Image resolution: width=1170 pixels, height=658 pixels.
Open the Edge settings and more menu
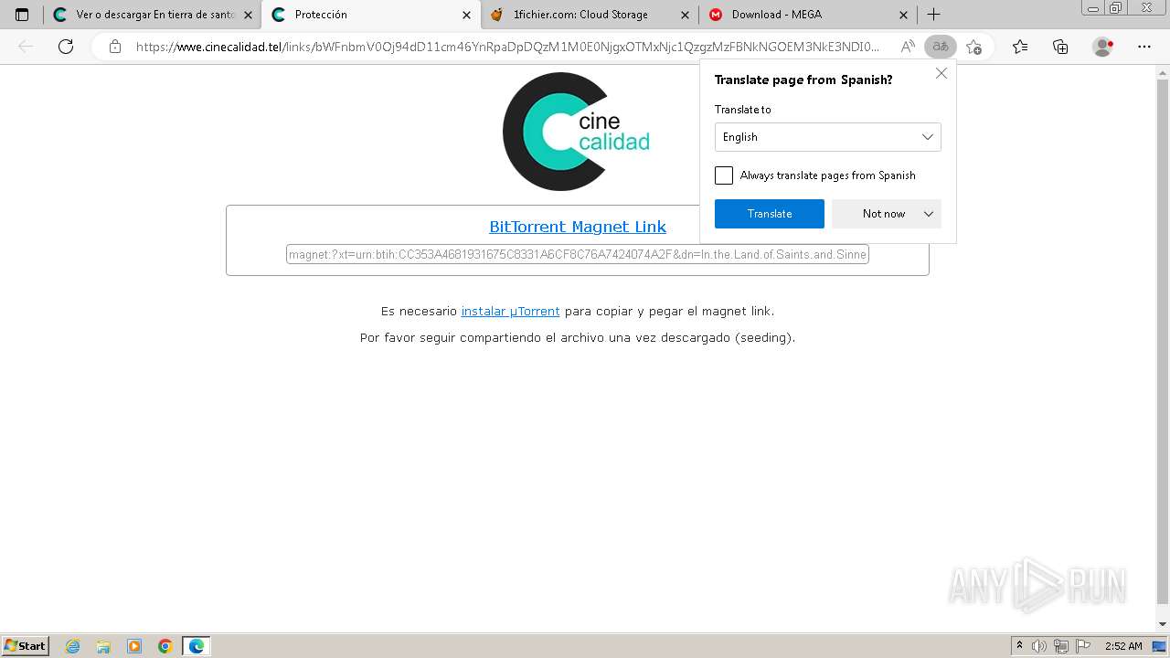[x=1144, y=47]
